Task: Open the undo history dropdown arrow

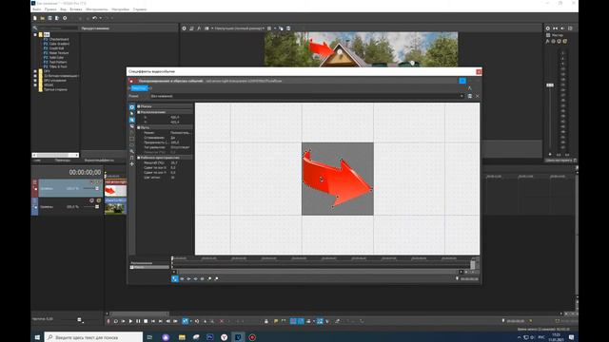Action: 100,18
